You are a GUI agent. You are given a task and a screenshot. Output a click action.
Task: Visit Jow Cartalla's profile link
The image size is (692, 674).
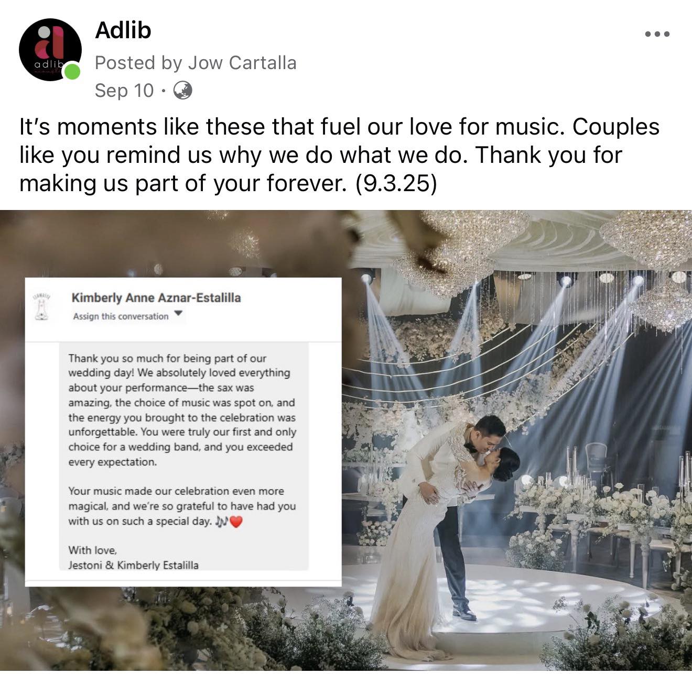click(242, 63)
